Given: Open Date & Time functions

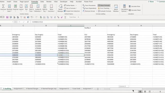Looking at the screenshot, I should pos(31,8).
